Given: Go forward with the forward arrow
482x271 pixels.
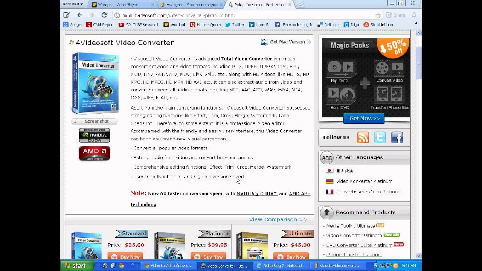Looking at the screenshot, I should coord(92,15).
